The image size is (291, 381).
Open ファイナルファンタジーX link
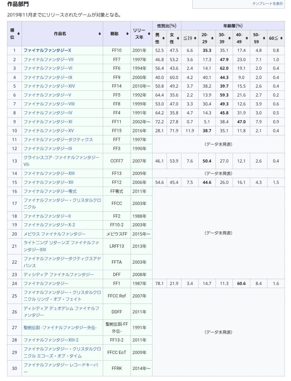pos(47,50)
